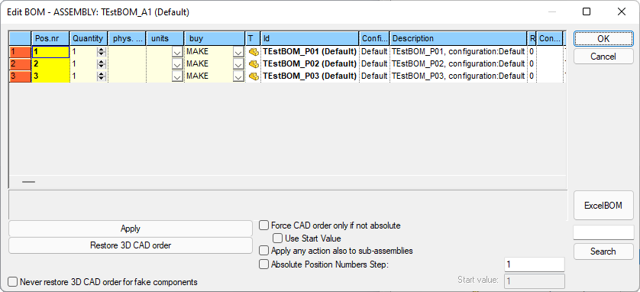Screen dimensions: 640x292
Task: Click Pos.nr cell with value 3
Action: coord(50,76)
